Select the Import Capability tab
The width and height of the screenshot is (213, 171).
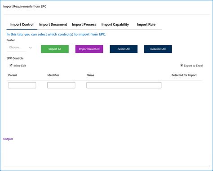(115, 25)
